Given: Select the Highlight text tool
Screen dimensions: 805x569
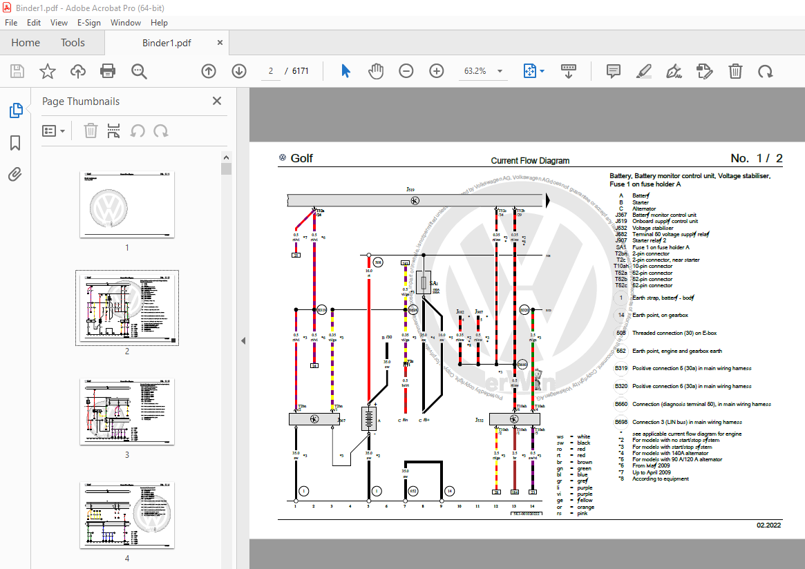Looking at the screenshot, I should 644,71.
